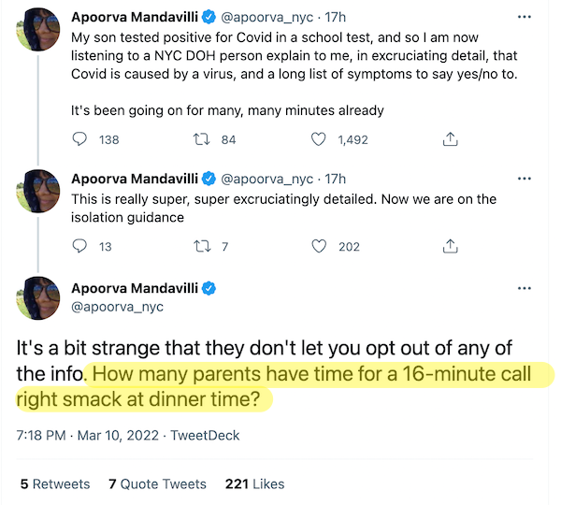561x505 pixels.
Task: Like the first tweet with 1,492 likes
Action: tap(319, 139)
